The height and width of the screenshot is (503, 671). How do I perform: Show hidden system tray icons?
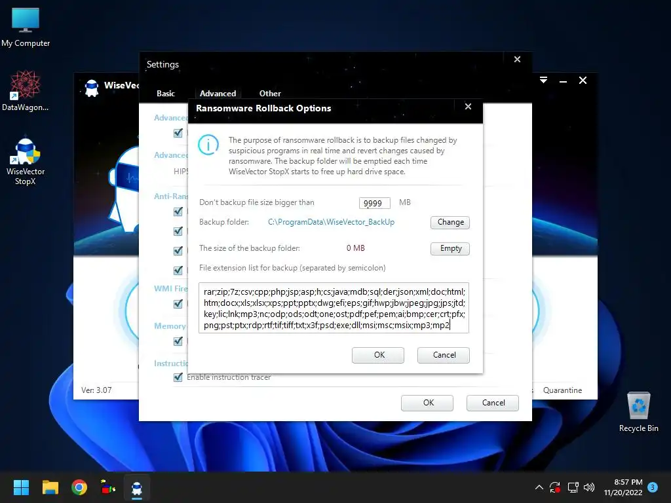[x=539, y=487]
